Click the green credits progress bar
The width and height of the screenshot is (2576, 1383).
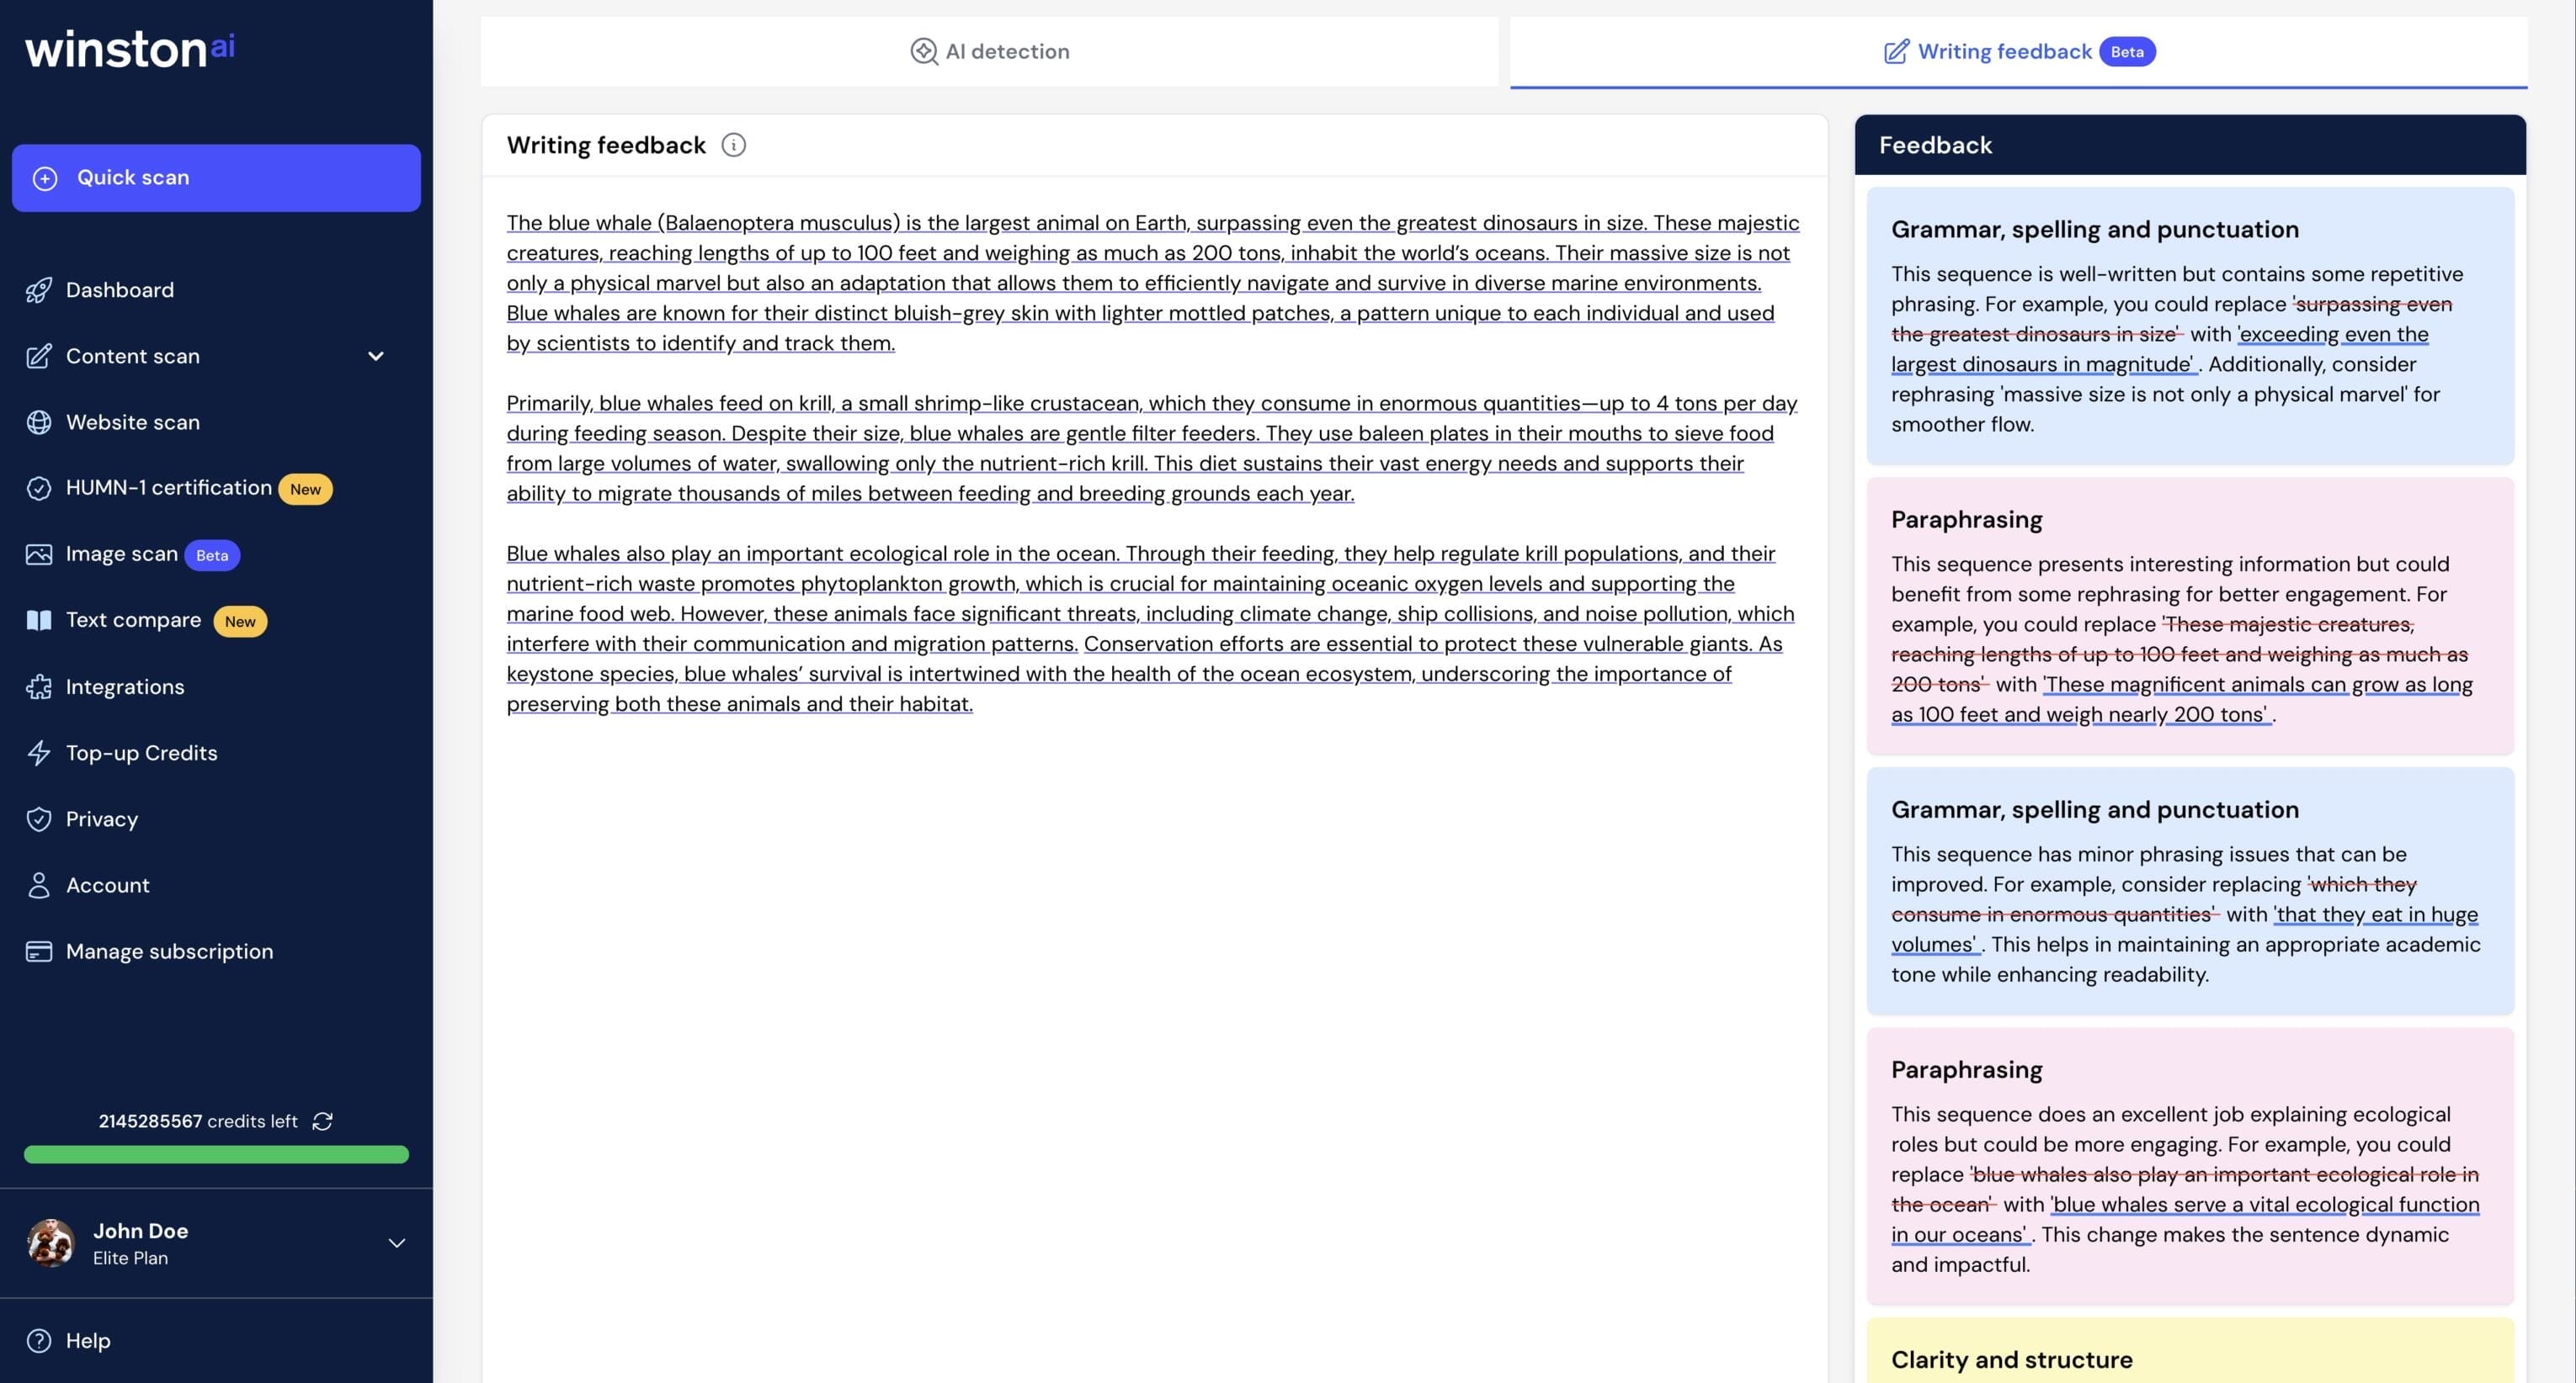click(216, 1154)
